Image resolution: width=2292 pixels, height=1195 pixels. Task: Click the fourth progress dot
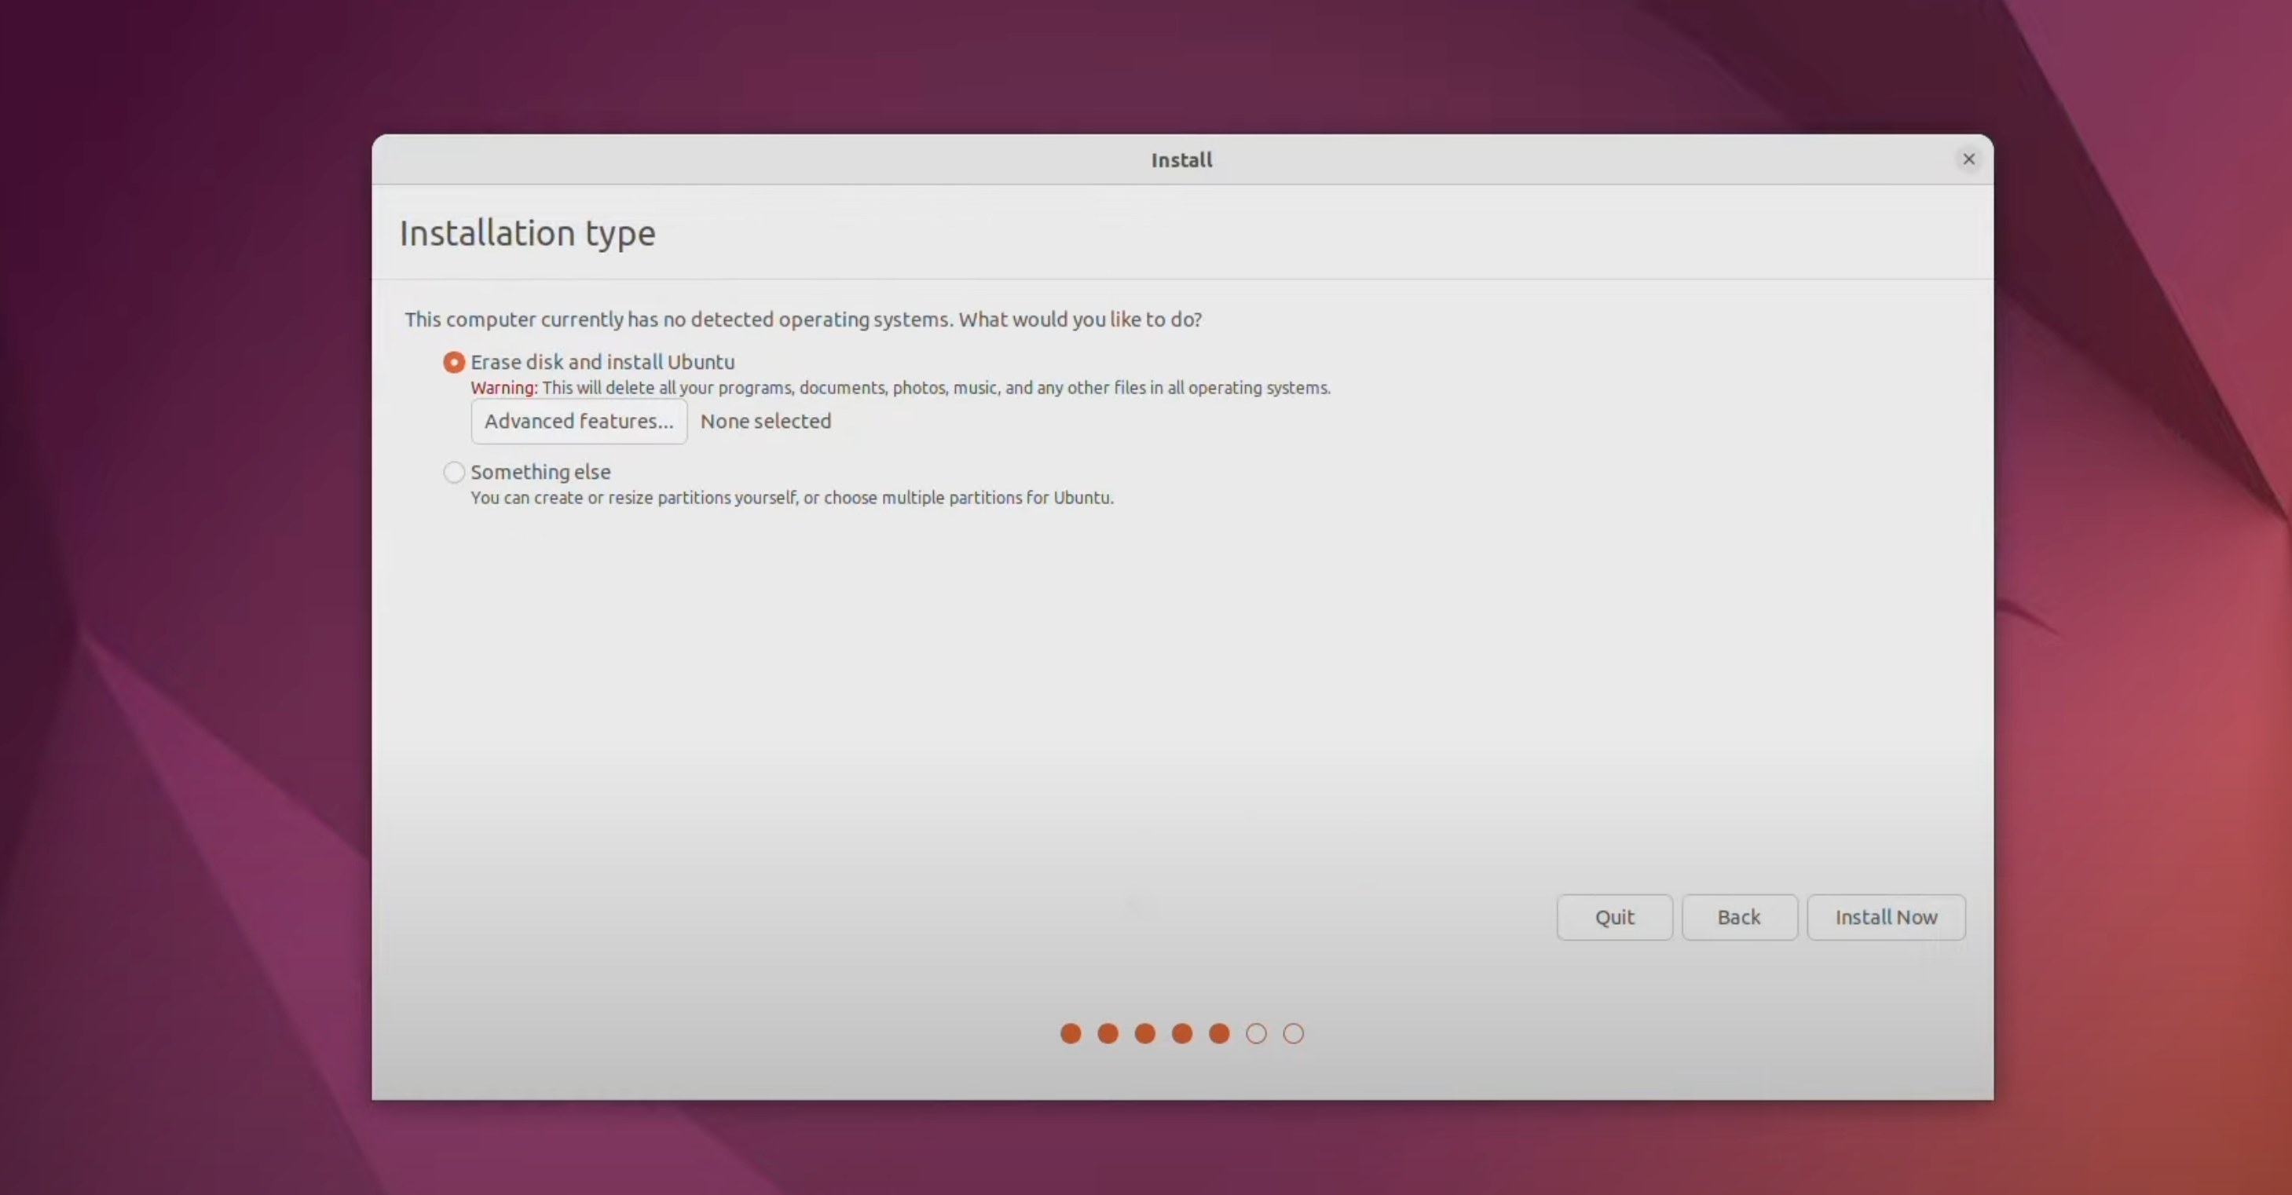[x=1181, y=1033]
